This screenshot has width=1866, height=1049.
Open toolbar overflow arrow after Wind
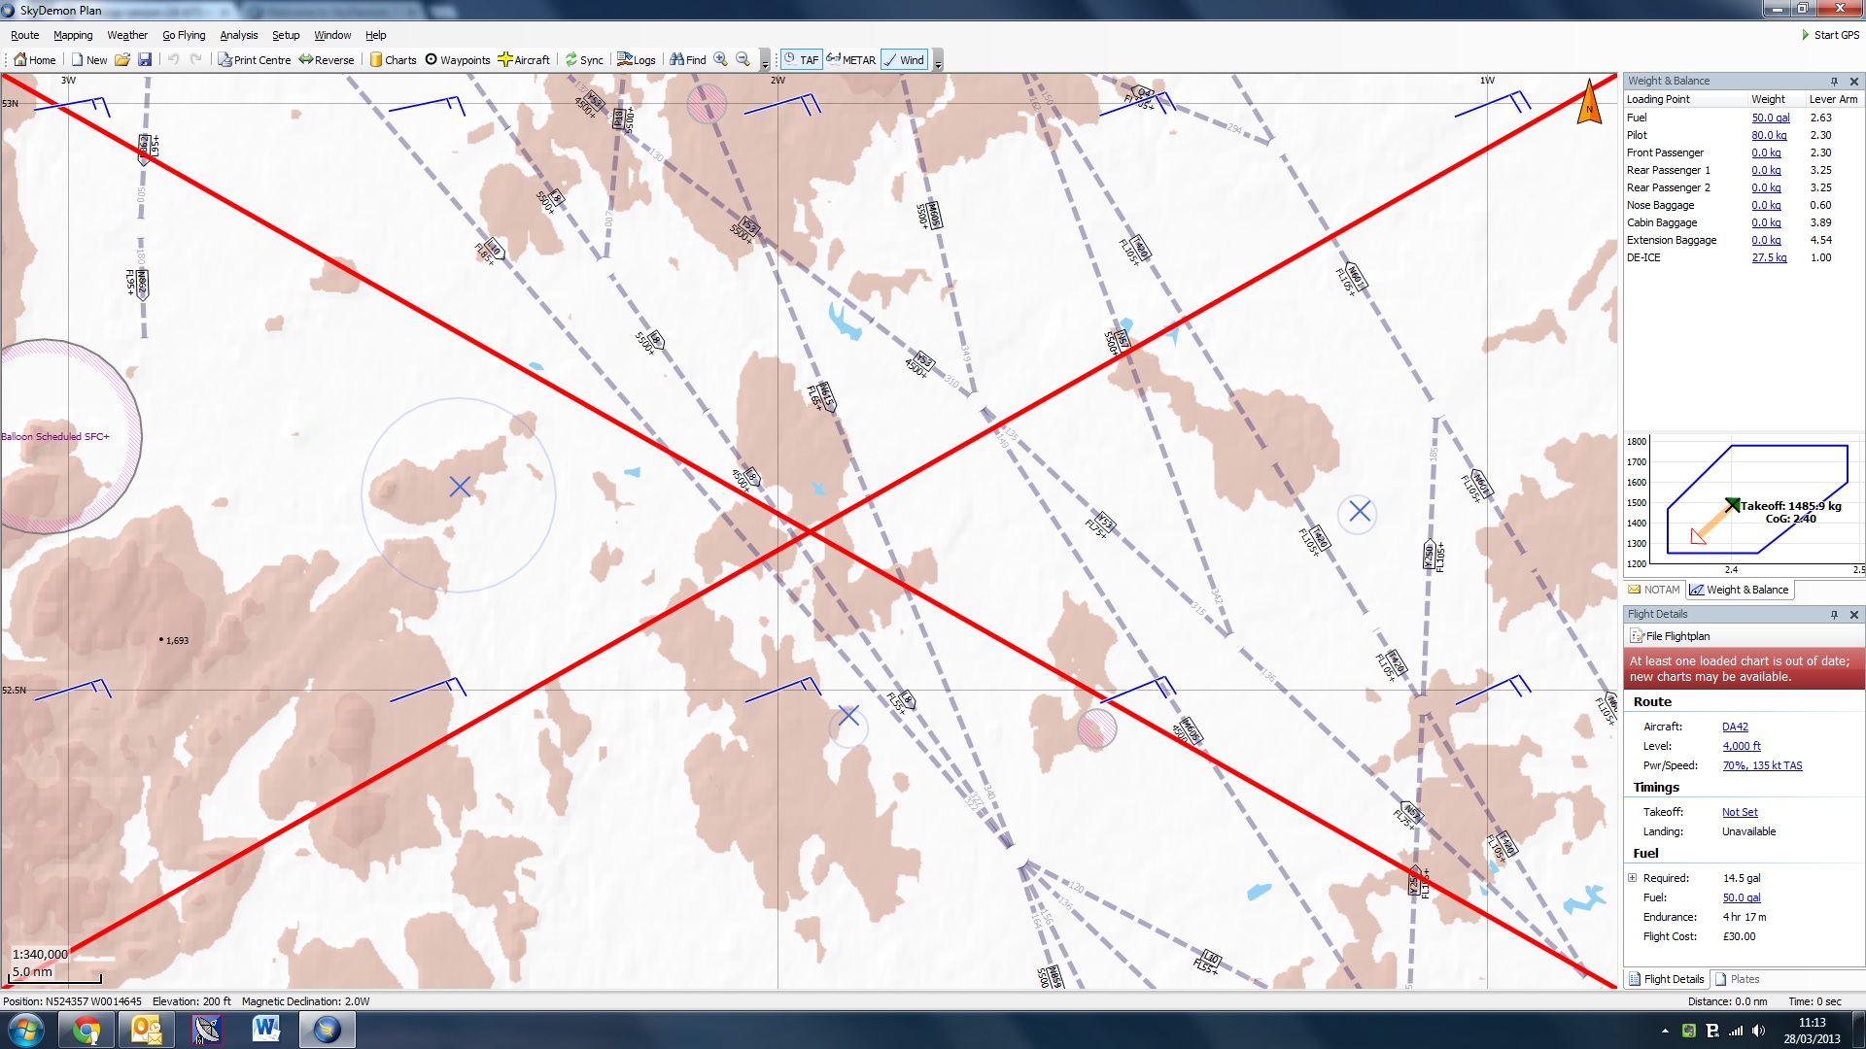[938, 63]
